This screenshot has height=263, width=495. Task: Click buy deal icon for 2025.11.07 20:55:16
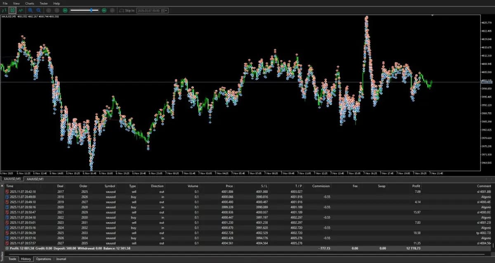pyautogui.click(x=7, y=228)
